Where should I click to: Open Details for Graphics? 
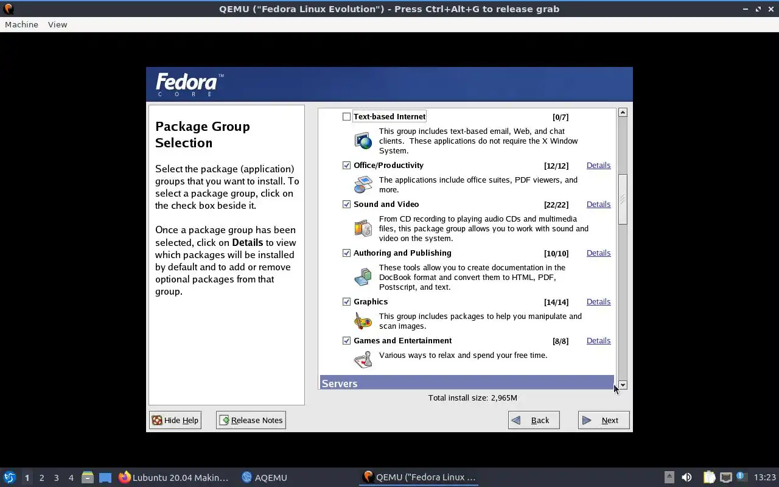(x=598, y=301)
